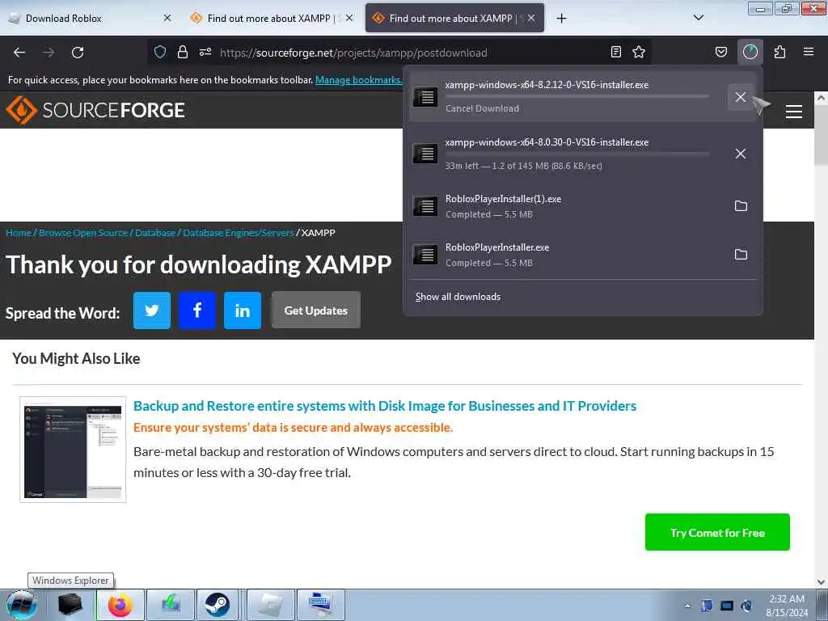Viewport: 828px width, 621px height.
Task: Open Roblox taskbar icon
Action: point(271,605)
